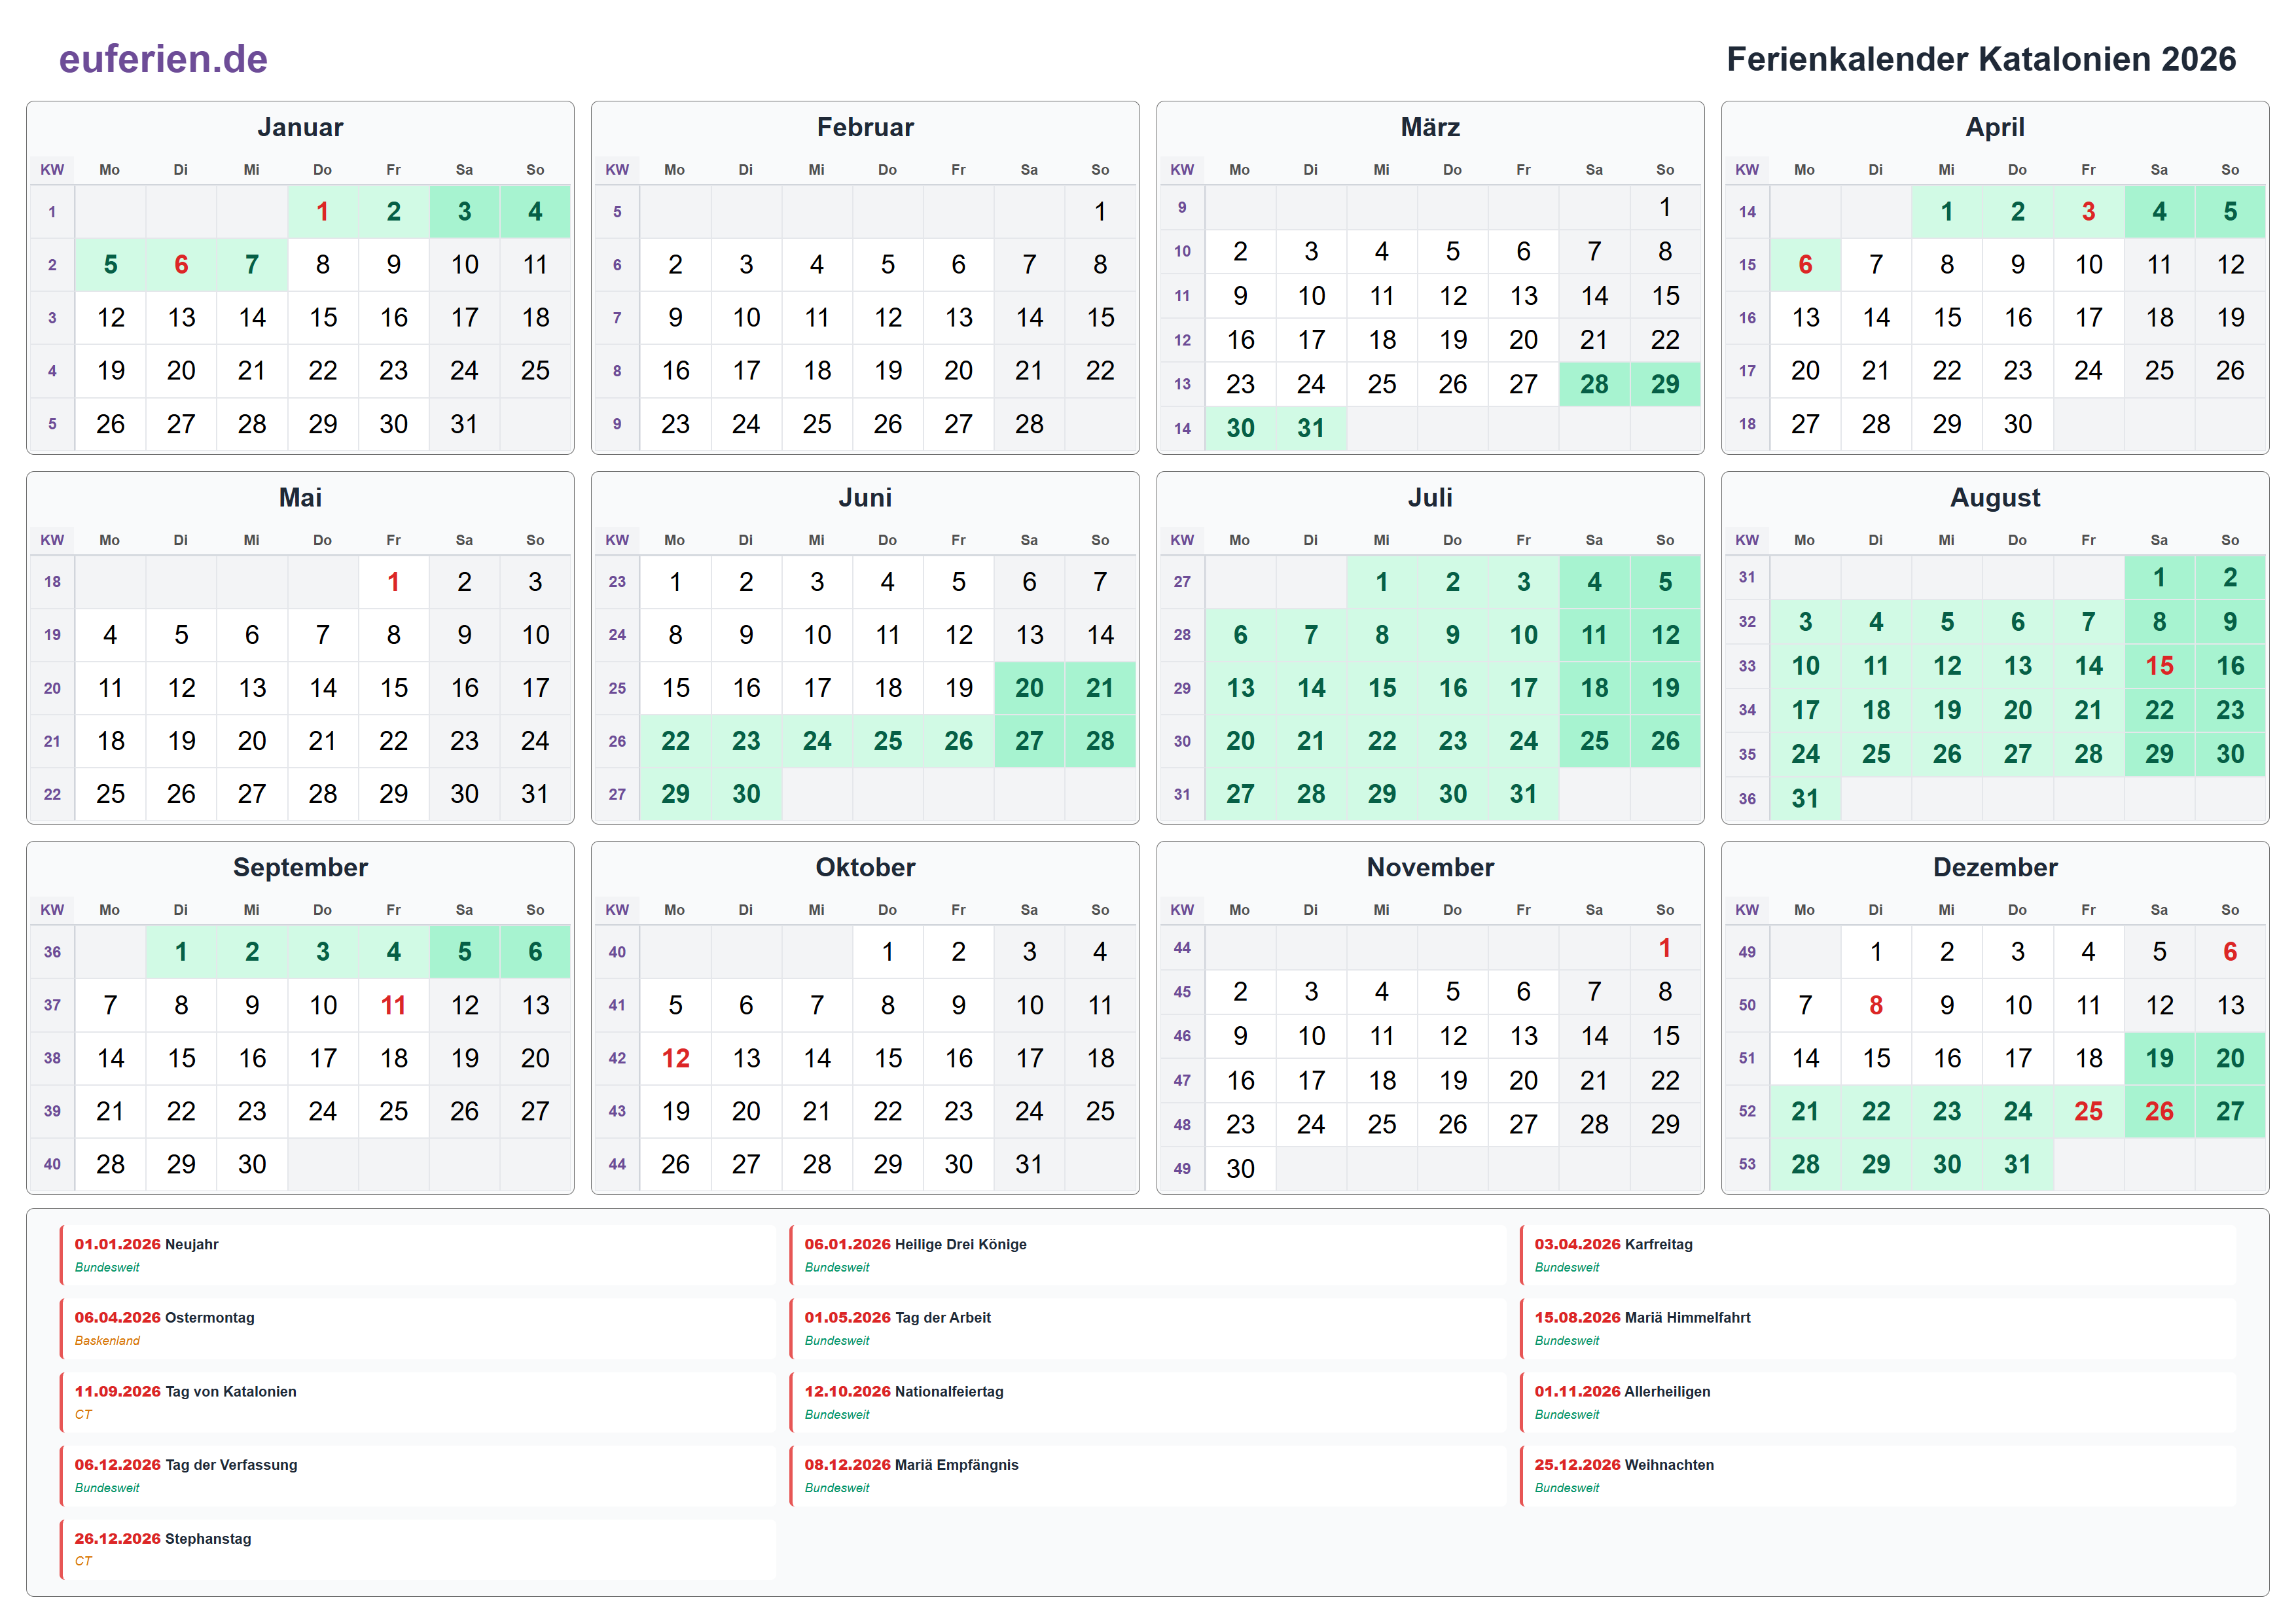Select June 20 green holiday date
The height and width of the screenshot is (1623, 2296).
tap(1029, 688)
